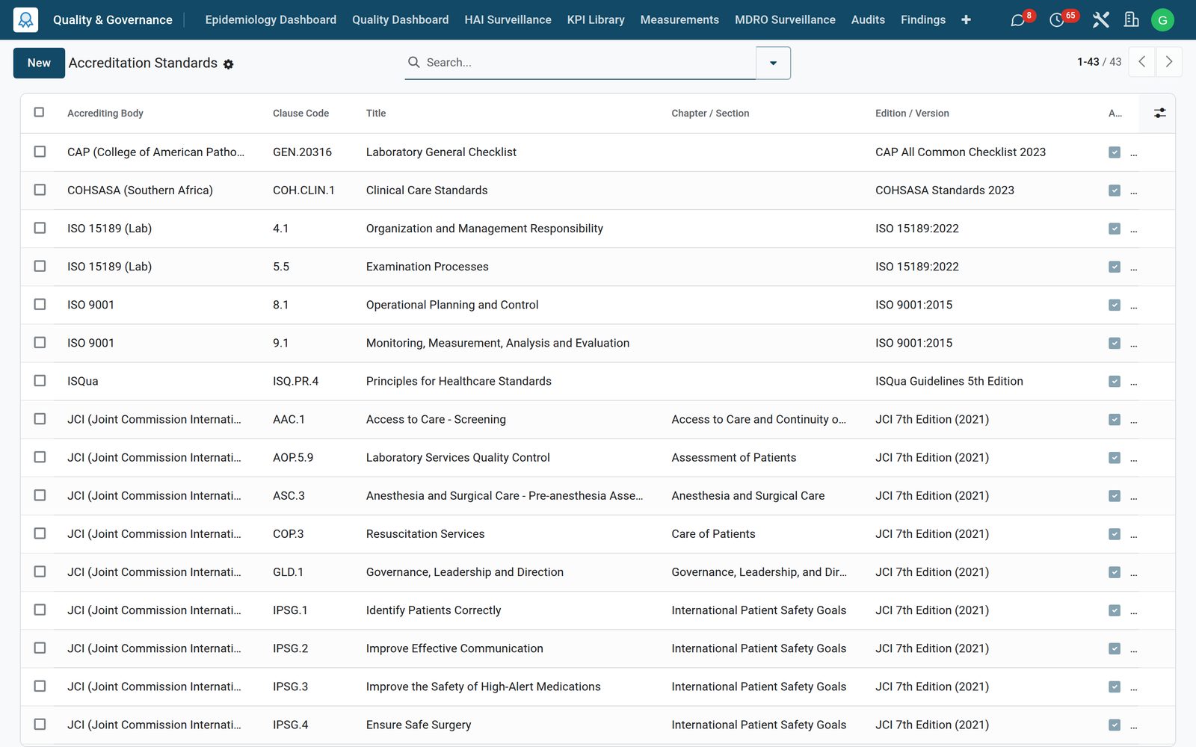Select row checkbox for AOP.5.9
1196x747 pixels.
coord(40,457)
